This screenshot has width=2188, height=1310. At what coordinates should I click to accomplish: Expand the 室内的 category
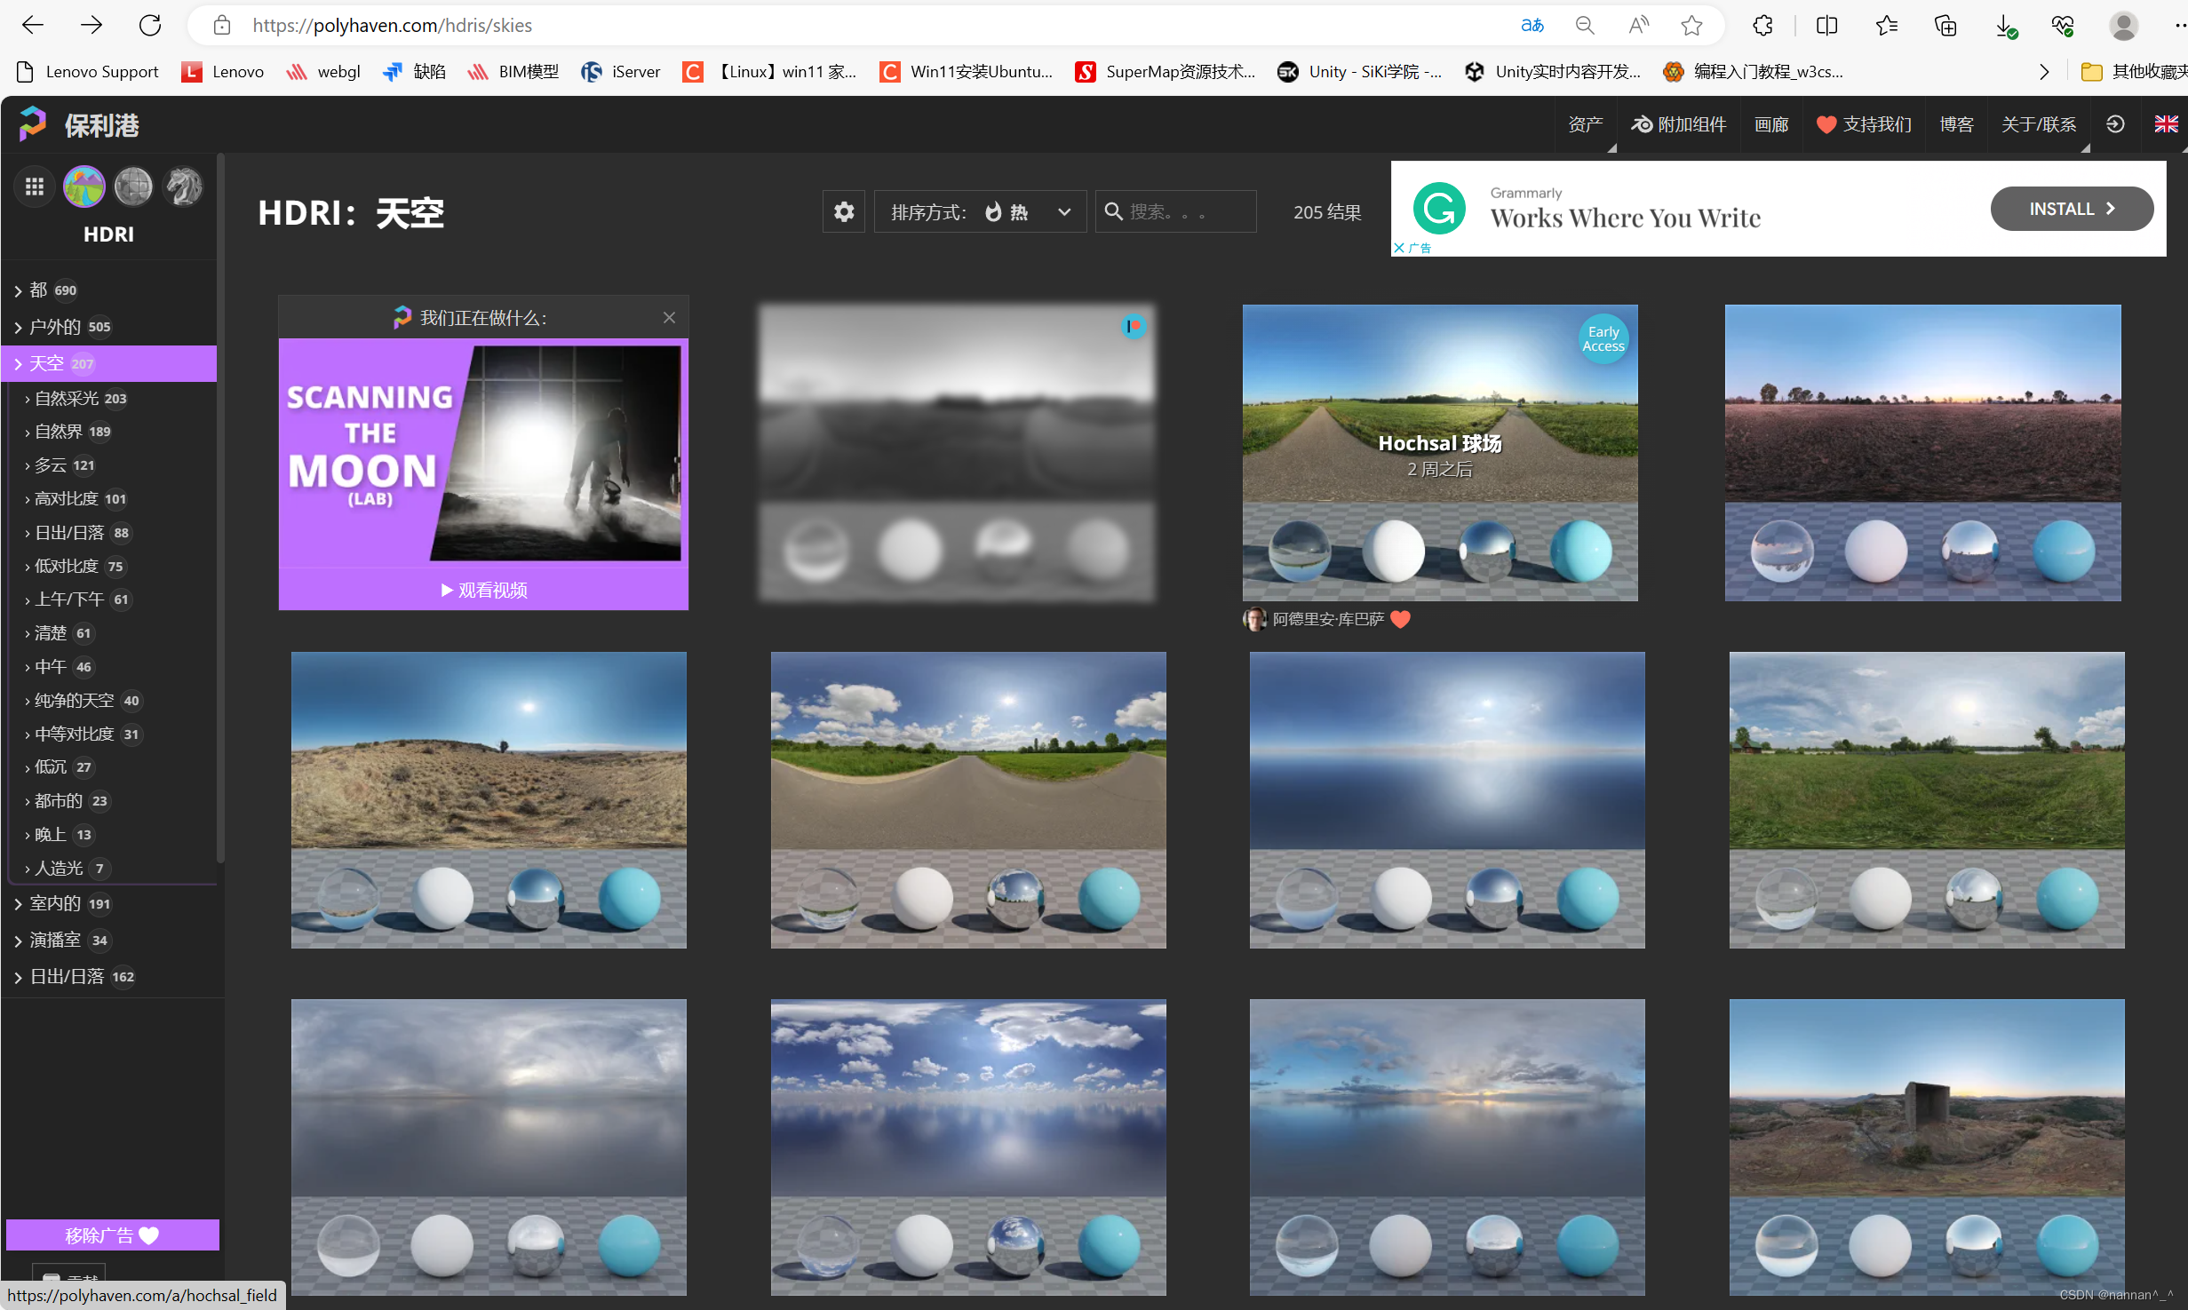[55, 903]
